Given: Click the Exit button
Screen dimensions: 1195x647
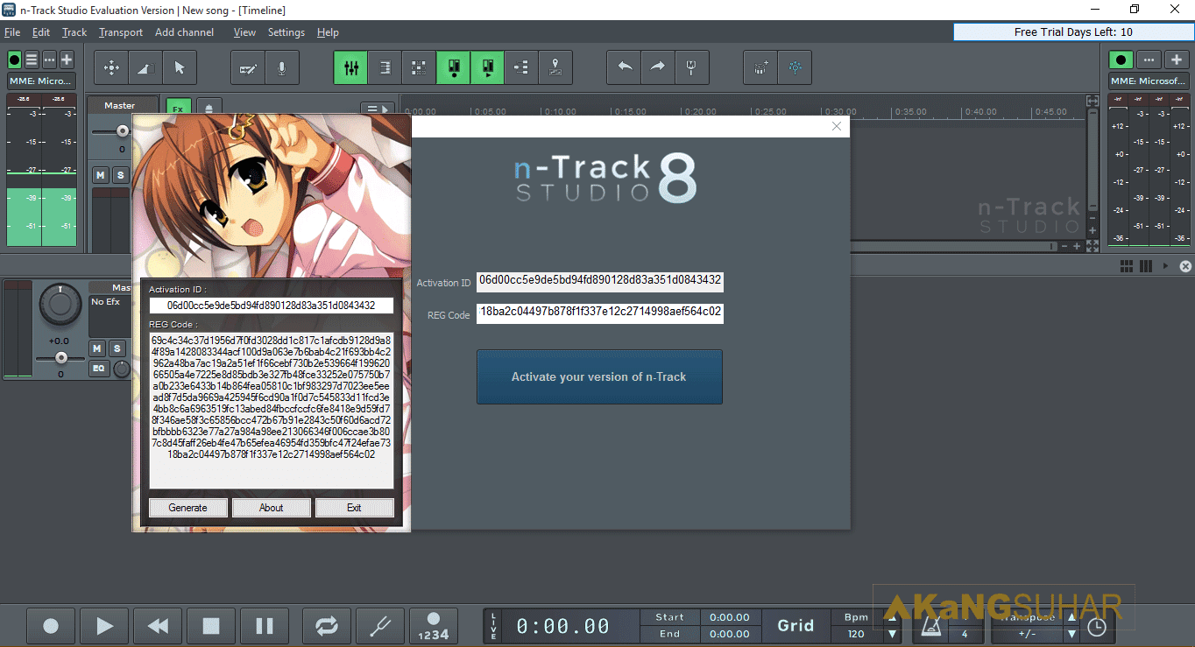Looking at the screenshot, I should pyautogui.click(x=354, y=508).
